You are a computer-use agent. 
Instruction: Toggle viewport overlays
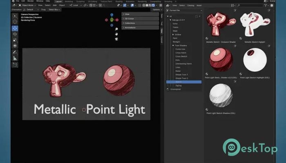click(x=132, y=5)
